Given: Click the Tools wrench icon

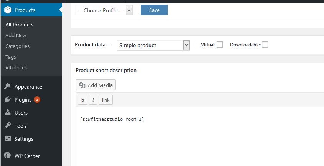Looking at the screenshot, I should tap(8, 126).
